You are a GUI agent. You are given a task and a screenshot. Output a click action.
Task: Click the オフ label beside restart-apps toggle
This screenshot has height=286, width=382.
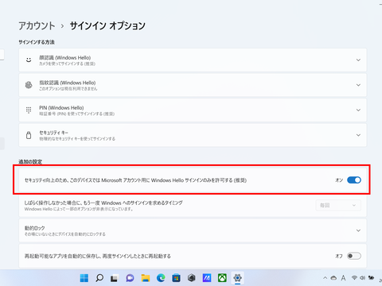(x=339, y=256)
